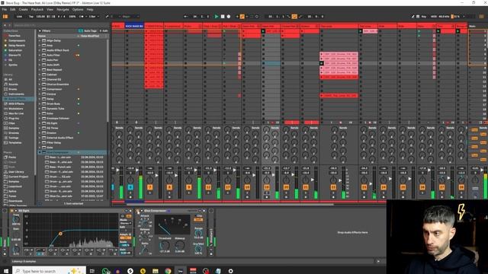Click the Auto Tags button

pyautogui.click(x=88, y=31)
